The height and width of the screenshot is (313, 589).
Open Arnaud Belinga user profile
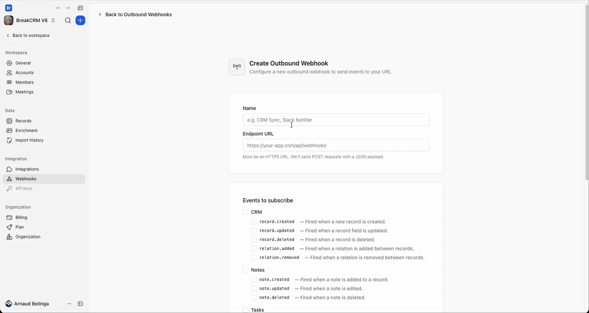click(x=27, y=304)
